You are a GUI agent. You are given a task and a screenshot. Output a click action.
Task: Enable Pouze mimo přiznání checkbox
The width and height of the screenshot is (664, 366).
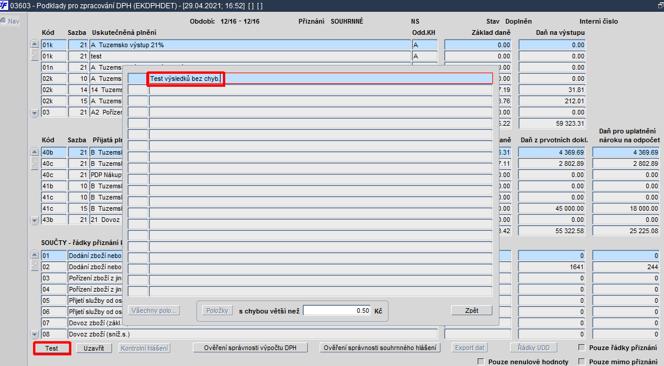pos(582,361)
